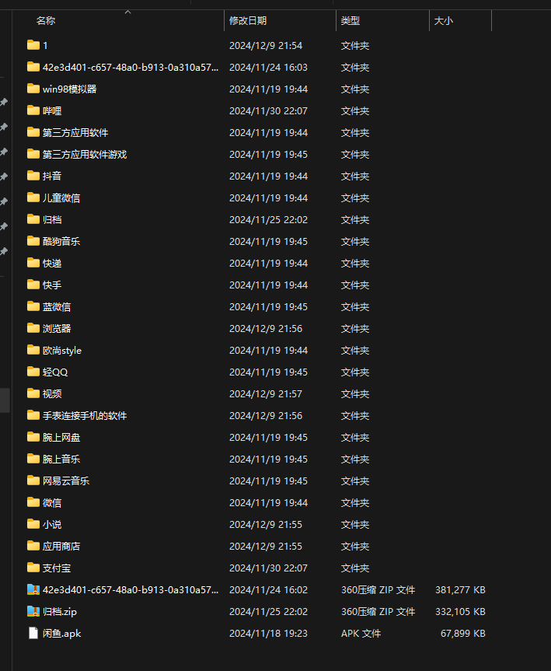Click the 微信 folder icon
Viewport: 551px width, 671px height.
coord(33,502)
